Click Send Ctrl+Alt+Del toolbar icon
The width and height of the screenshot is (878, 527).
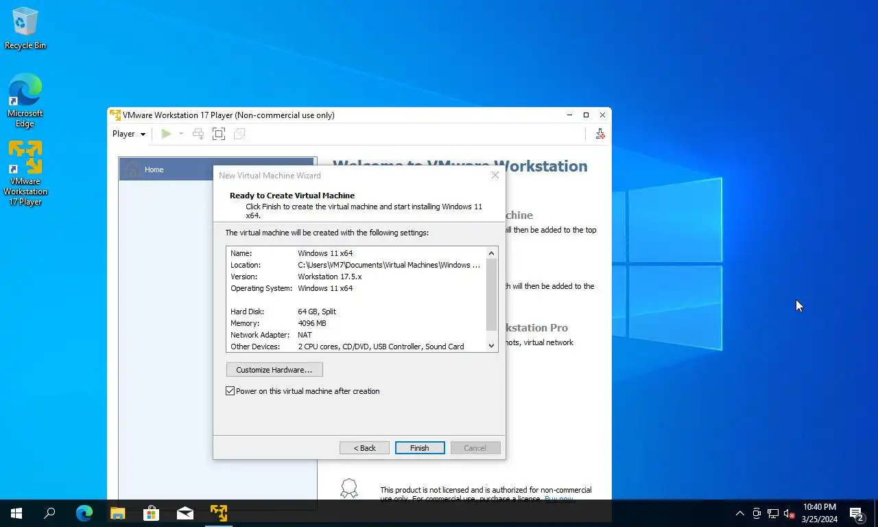pos(198,134)
